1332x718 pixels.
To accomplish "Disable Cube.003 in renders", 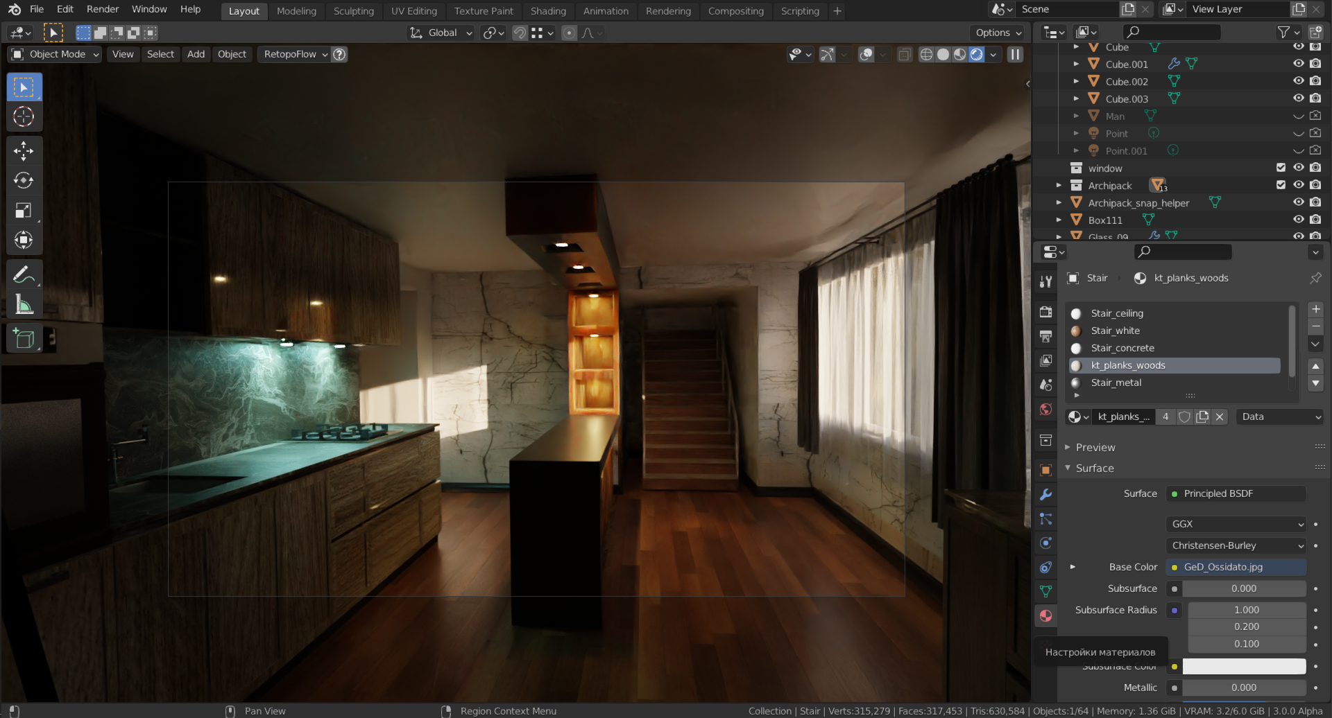I will [1315, 98].
